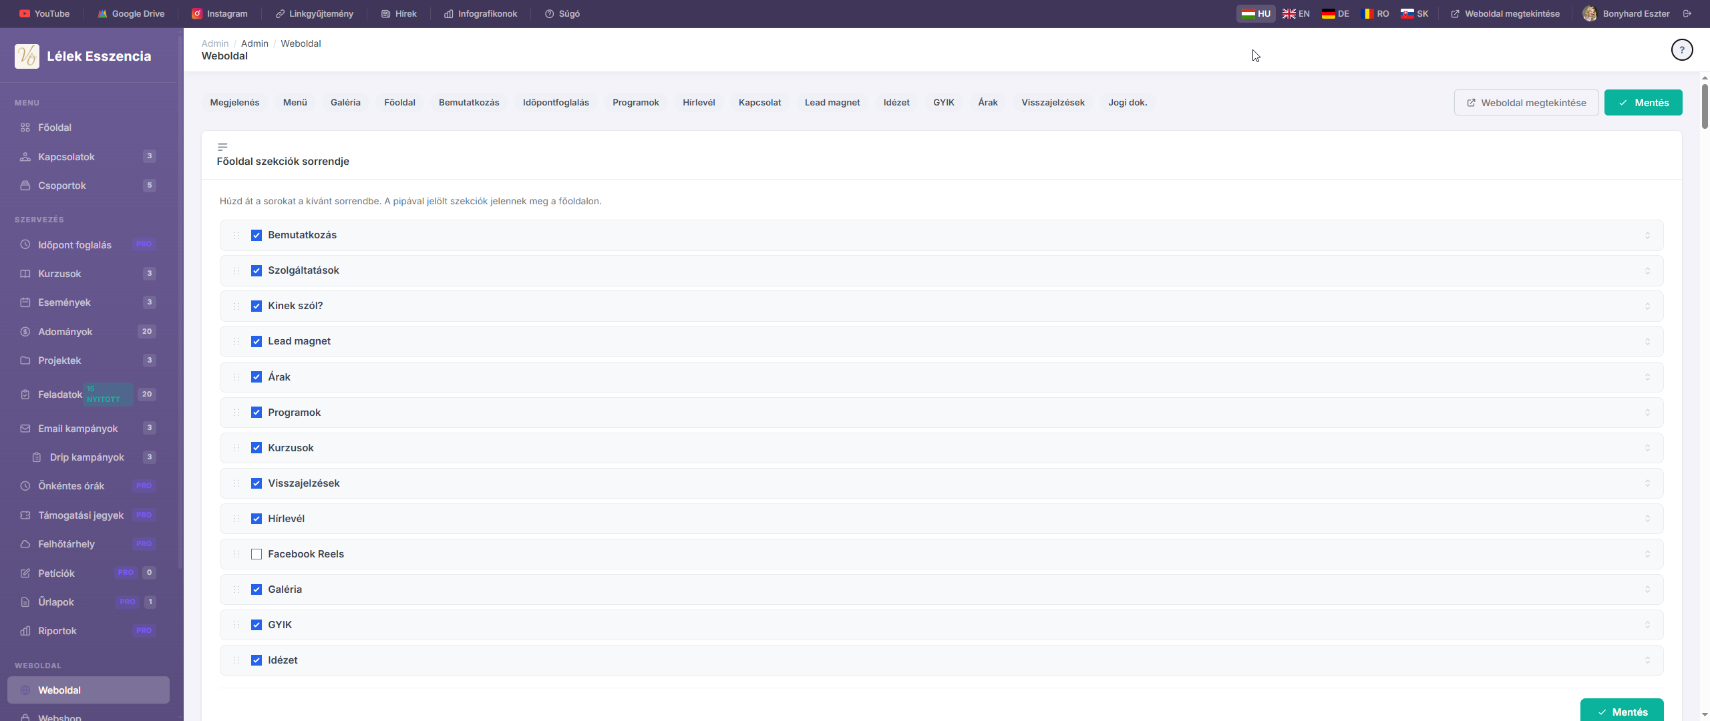This screenshot has height=721, width=1710.
Task: Open Email kampányok in the sidebar
Action: tap(88, 429)
